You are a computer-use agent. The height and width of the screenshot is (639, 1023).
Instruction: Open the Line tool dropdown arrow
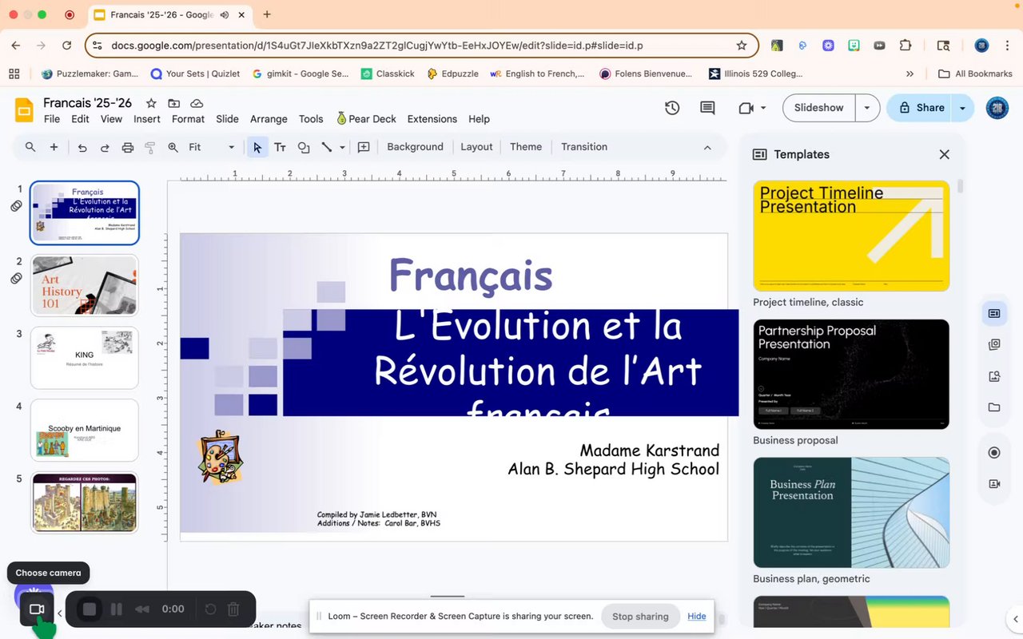coord(342,147)
